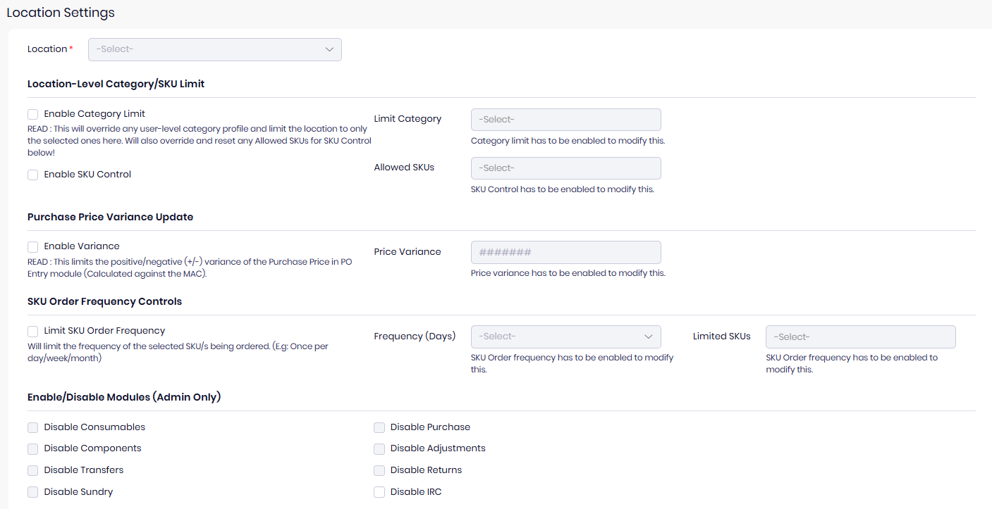Open the Limited SKUs select field
The image size is (992, 509).
coord(860,337)
